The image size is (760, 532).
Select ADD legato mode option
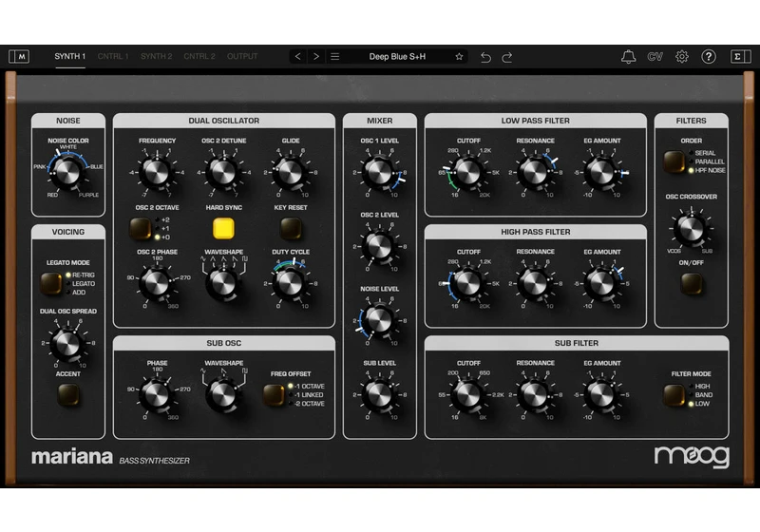click(x=75, y=293)
